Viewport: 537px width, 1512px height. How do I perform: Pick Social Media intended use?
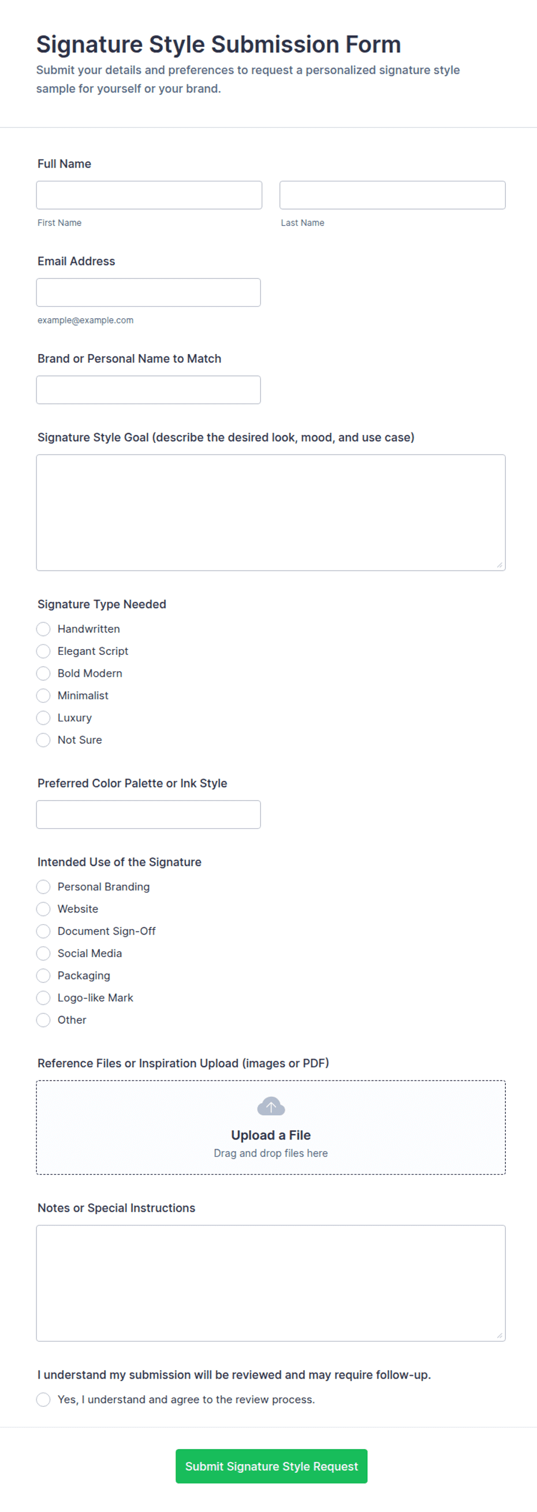click(43, 954)
